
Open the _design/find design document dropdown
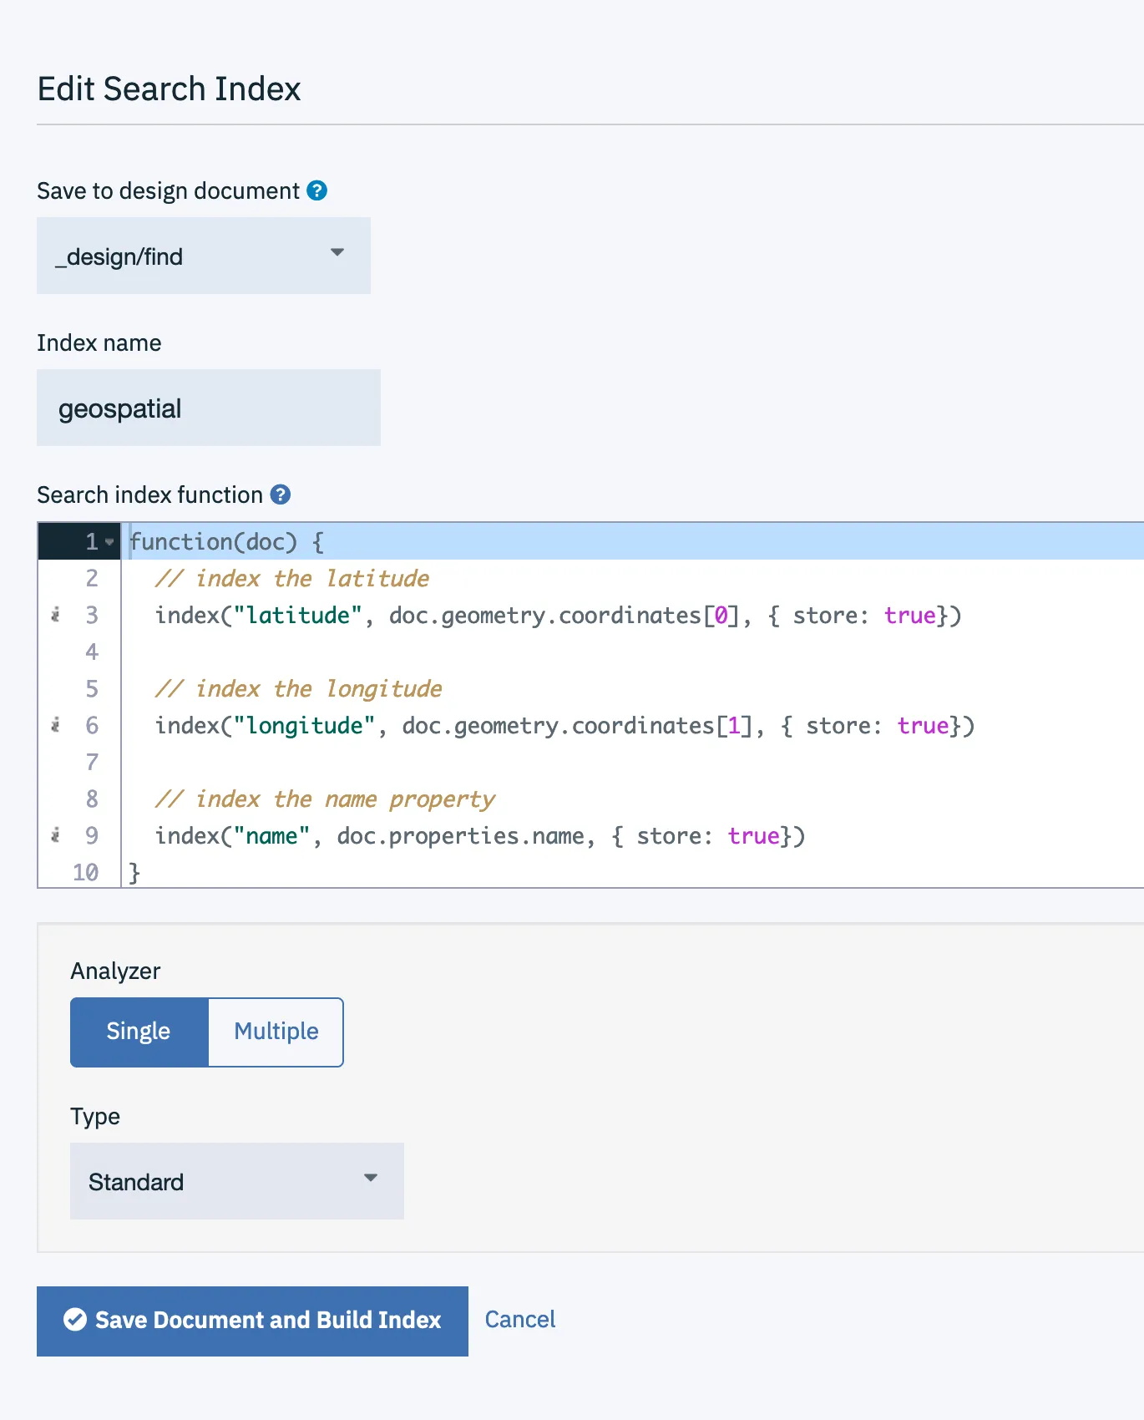pyautogui.click(x=204, y=256)
